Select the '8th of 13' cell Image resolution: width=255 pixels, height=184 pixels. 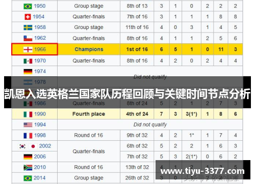pyautogui.click(x=137, y=6)
